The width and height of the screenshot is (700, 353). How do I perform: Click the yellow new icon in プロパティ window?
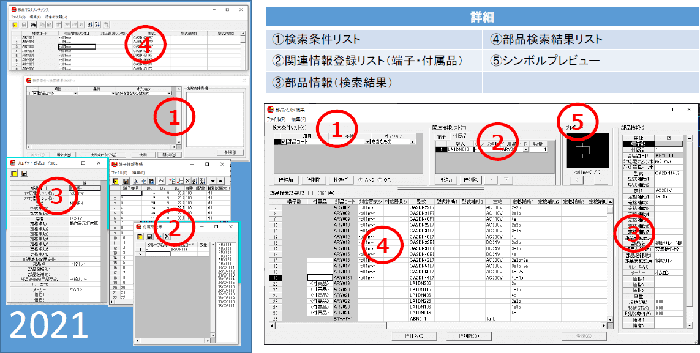14,173
